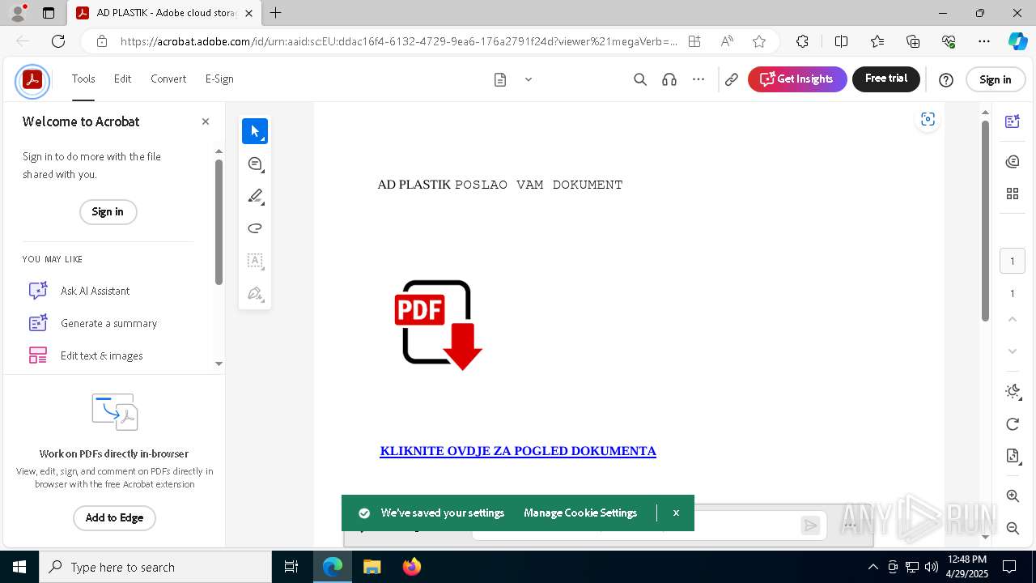Click the current page number box
1036x583 pixels.
[1013, 262]
